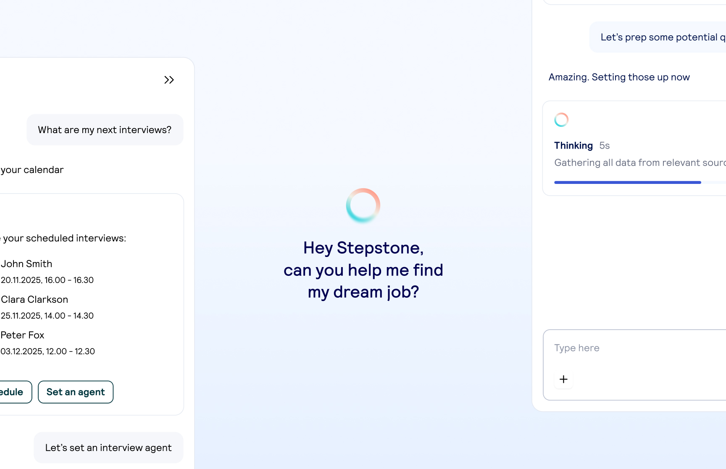Click the 'your calendar' text
Viewport: 726px width, 469px height.
click(32, 170)
